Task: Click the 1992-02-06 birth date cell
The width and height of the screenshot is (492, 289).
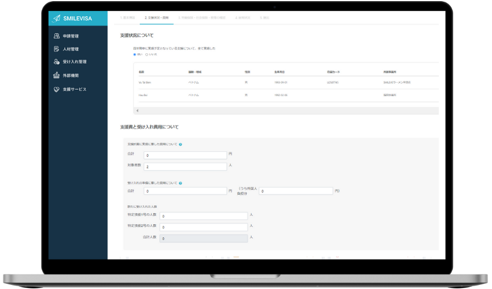Action: point(281,95)
